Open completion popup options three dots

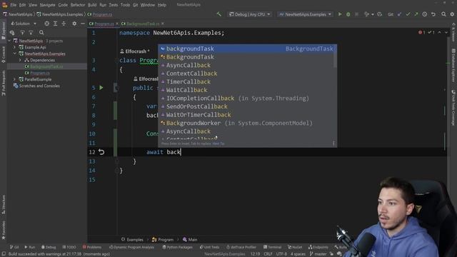point(333,143)
